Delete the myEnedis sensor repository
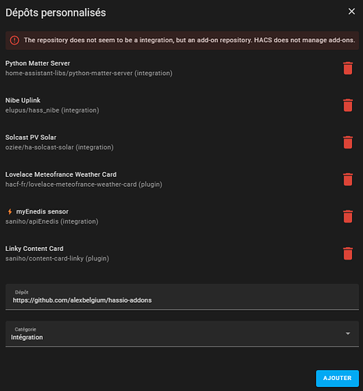Viewport: 363px width, 391px height. tap(347, 217)
